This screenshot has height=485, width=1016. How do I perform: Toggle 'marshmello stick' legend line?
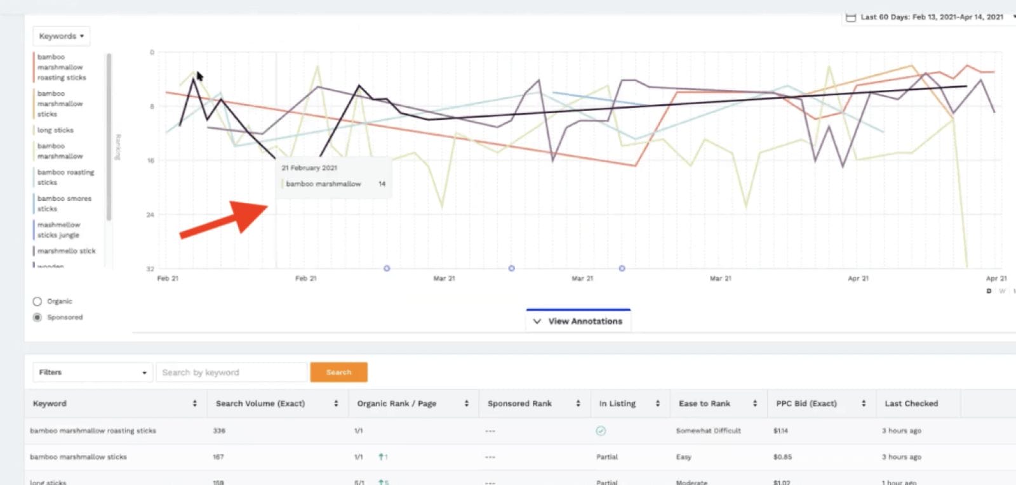tap(65, 251)
